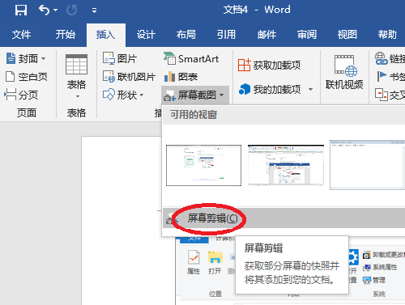
Task: Click 卸载或更改程序 in the background window
Action: tap(384, 255)
